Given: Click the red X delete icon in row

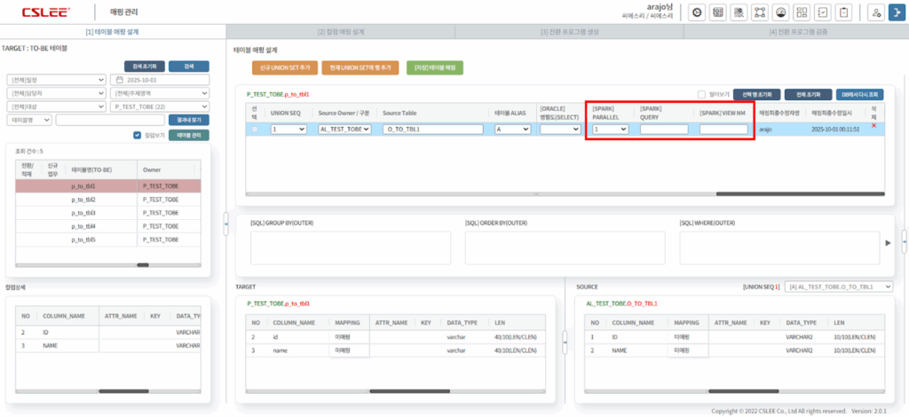Looking at the screenshot, I should [x=874, y=125].
